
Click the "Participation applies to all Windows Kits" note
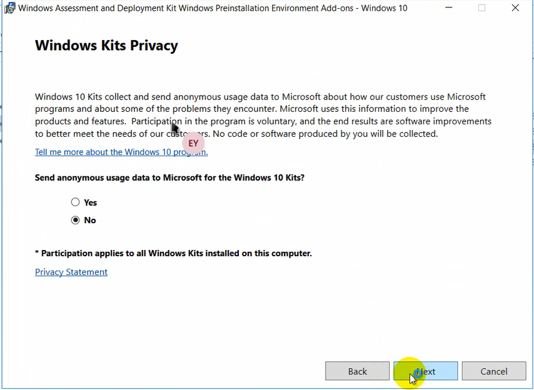pos(173,253)
